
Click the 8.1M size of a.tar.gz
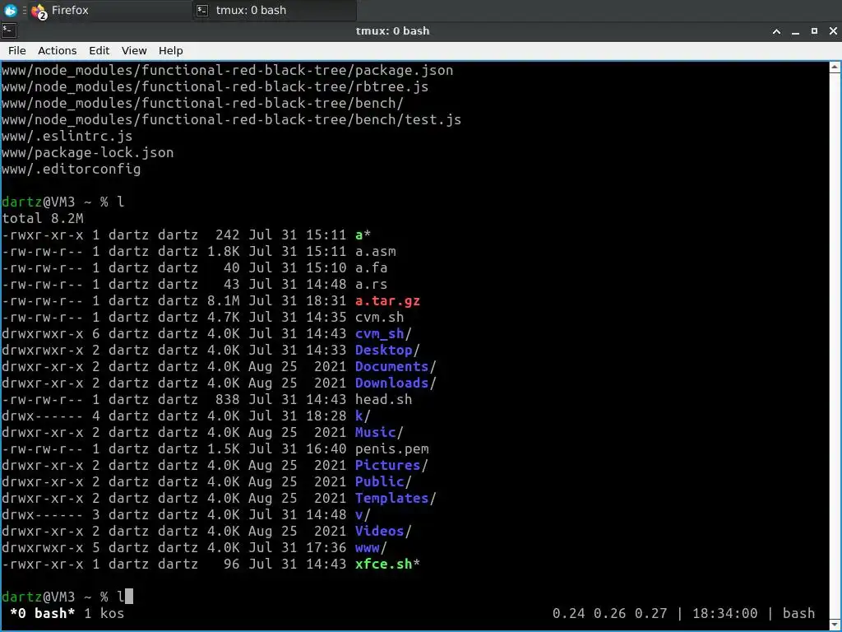coord(224,301)
